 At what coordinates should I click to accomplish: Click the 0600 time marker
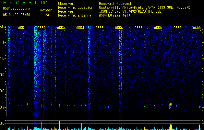point(197,28)
